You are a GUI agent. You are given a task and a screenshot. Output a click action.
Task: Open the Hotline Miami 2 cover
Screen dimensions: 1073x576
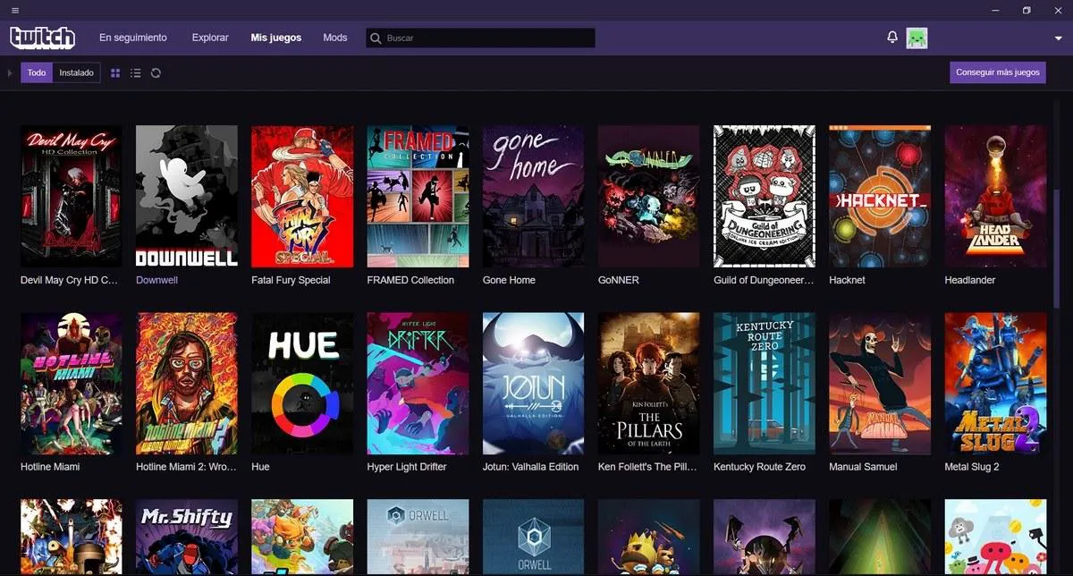click(187, 384)
